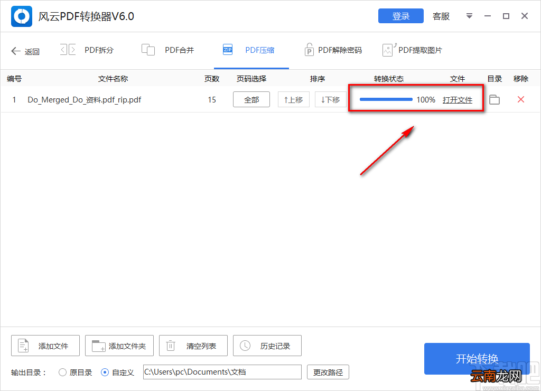This screenshot has width=541, height=391.
Task: Open output folder icon in 目录 column
Action: pos(495,100)
